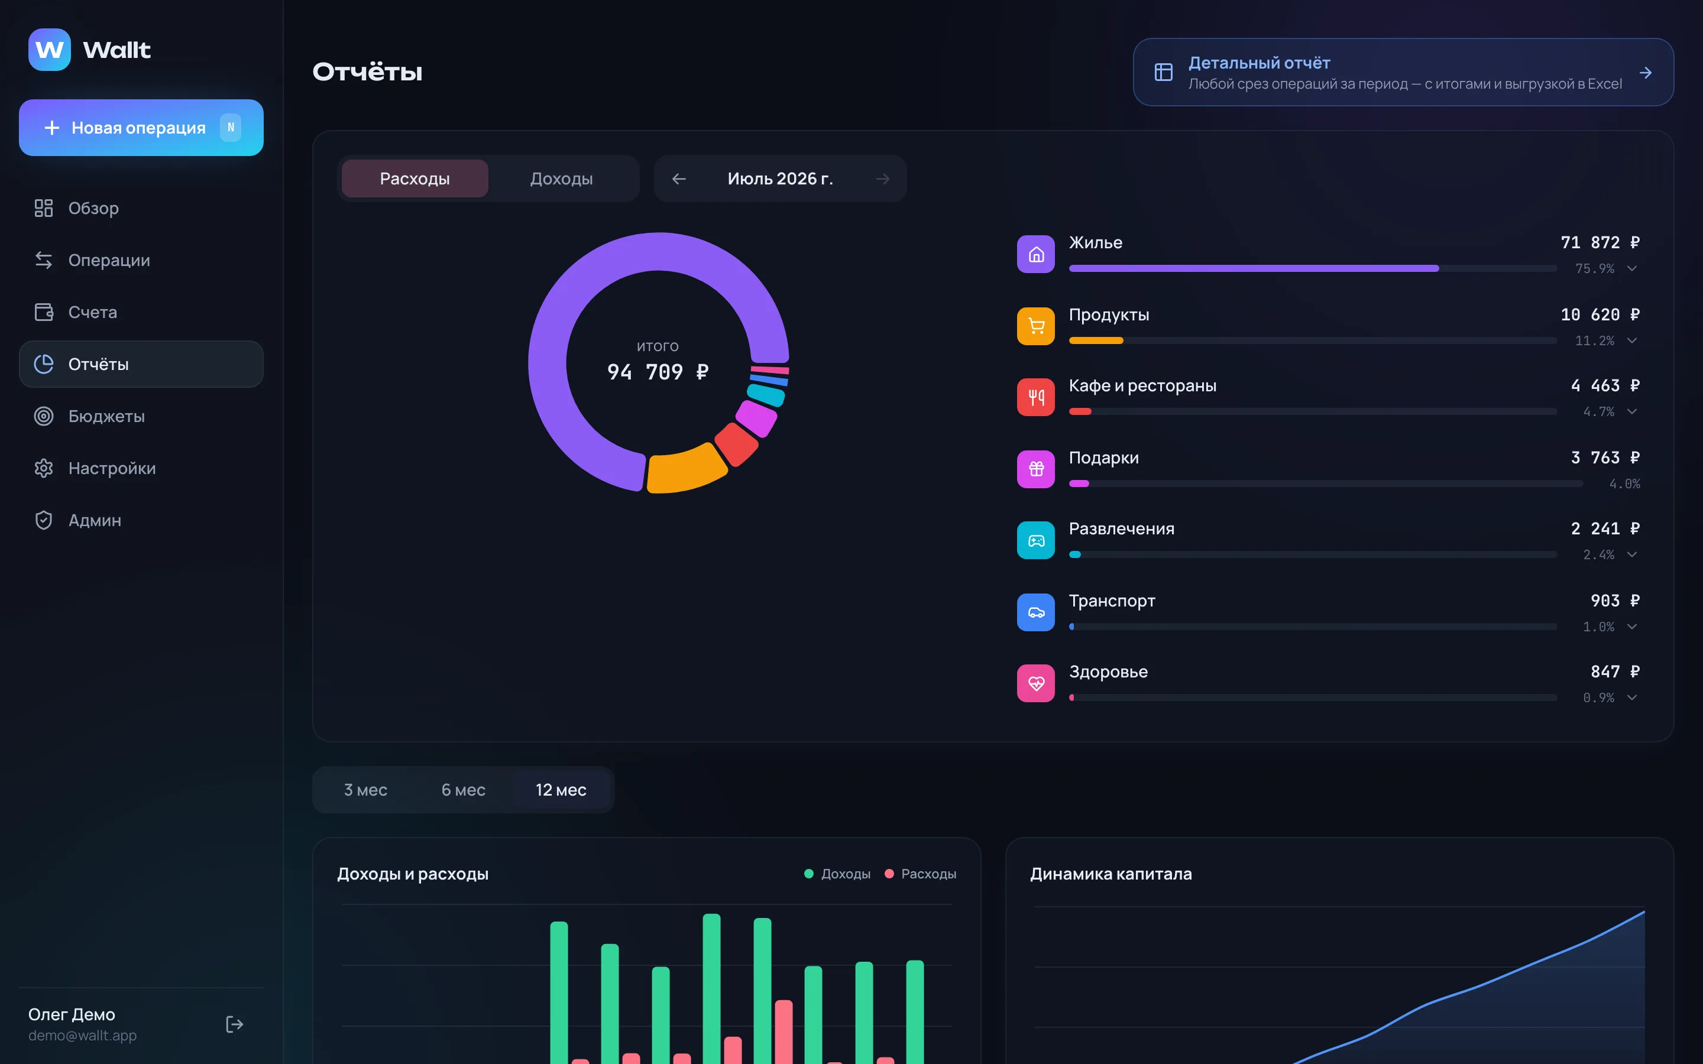
Task: Click the Кафе и рестораны utensils icon
Action: coord(1036,398)
